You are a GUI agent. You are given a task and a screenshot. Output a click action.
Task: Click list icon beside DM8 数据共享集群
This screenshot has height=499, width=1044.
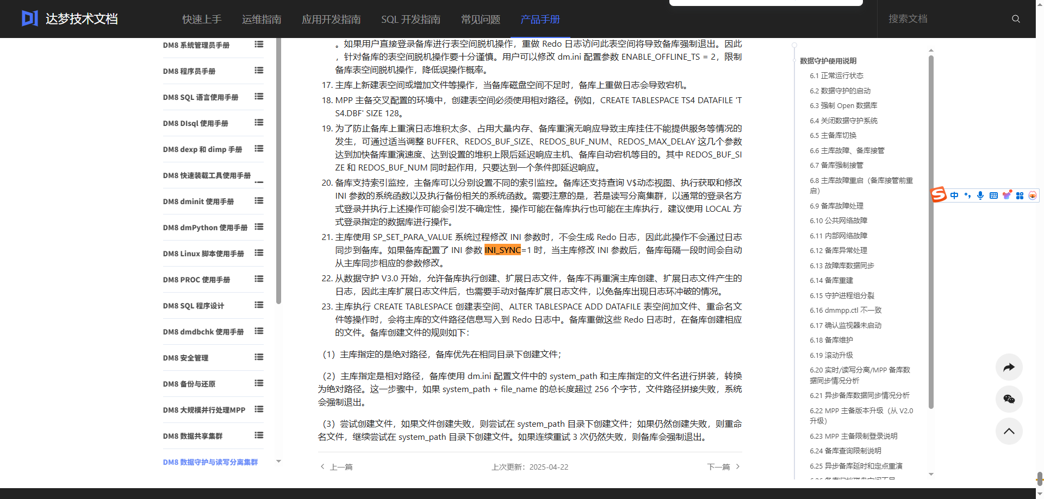point(259,435)
